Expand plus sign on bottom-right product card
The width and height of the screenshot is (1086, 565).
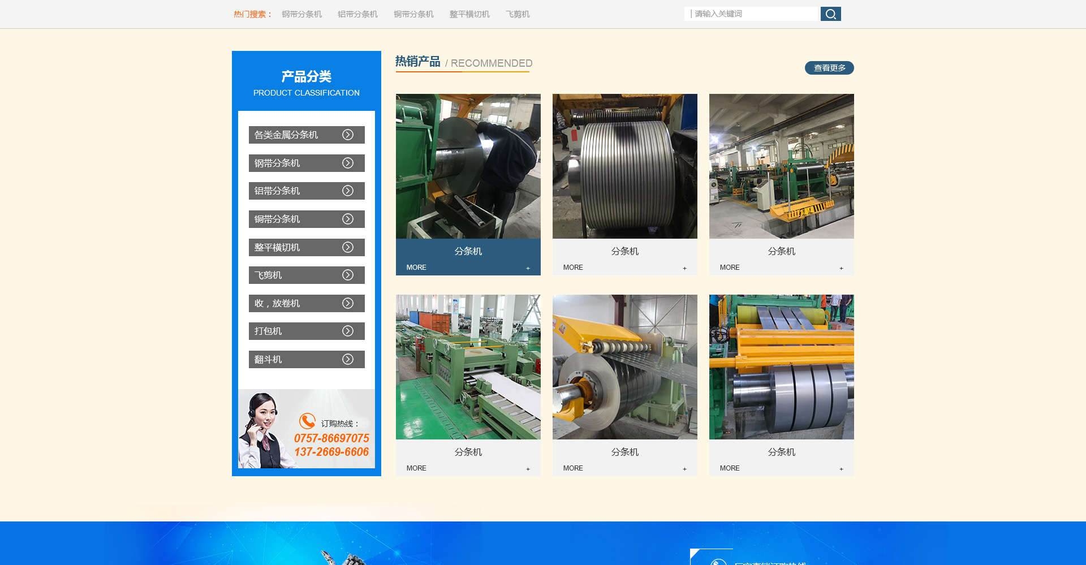pos(841,469)
